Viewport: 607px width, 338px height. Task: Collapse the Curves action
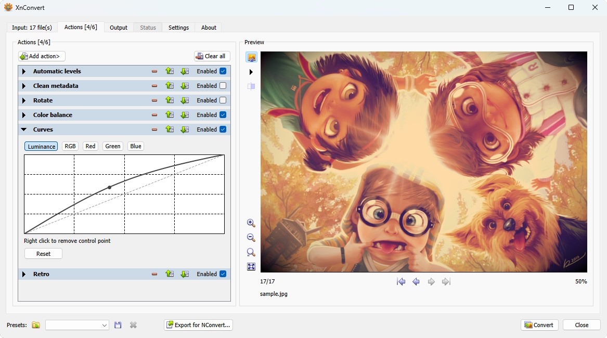[24, 129]
